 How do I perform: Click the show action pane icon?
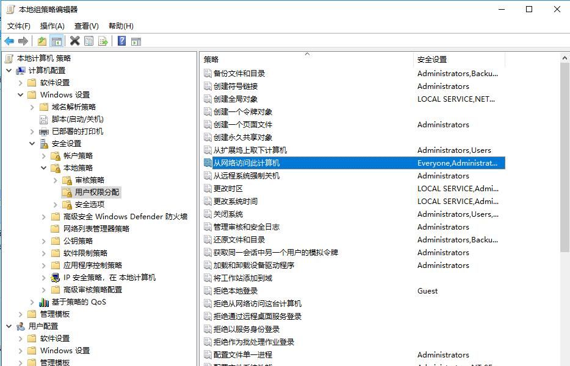tap(137, 41)
